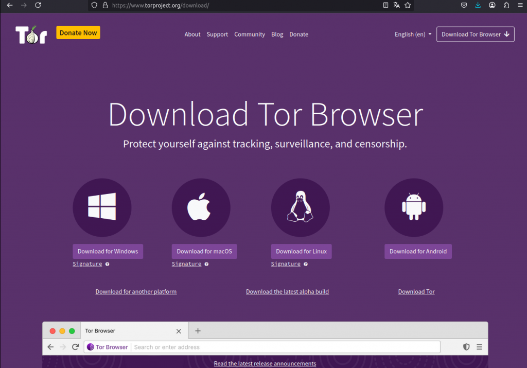Open the Firefox extensions menu

tap(506, 5)
